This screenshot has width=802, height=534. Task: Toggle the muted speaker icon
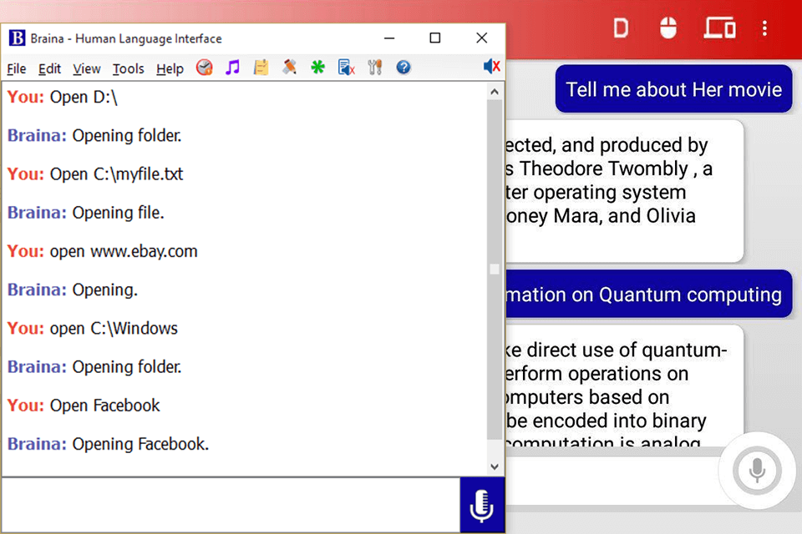click(491, 67)
